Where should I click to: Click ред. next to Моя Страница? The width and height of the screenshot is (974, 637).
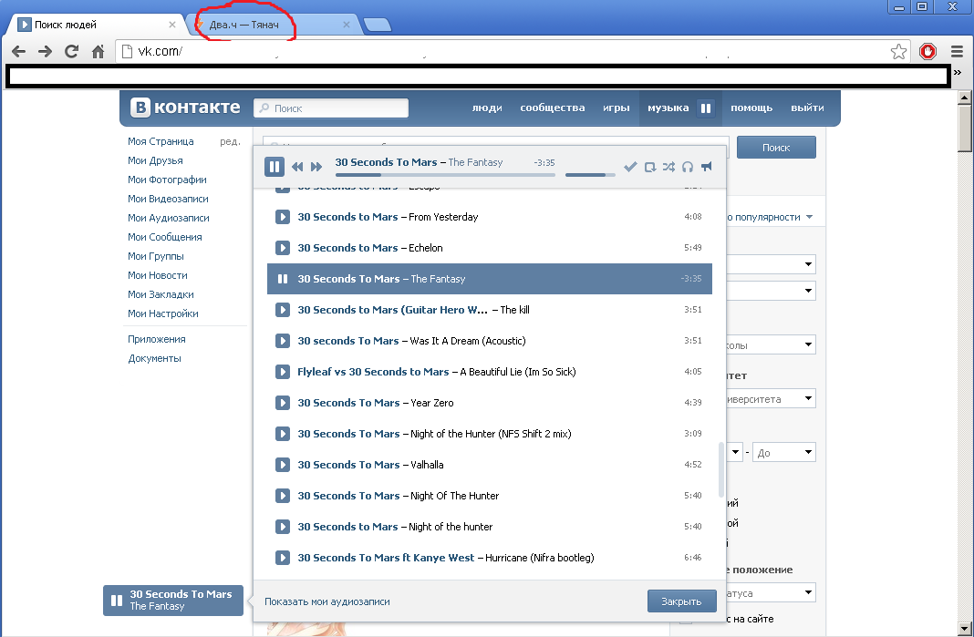[230, 141]
